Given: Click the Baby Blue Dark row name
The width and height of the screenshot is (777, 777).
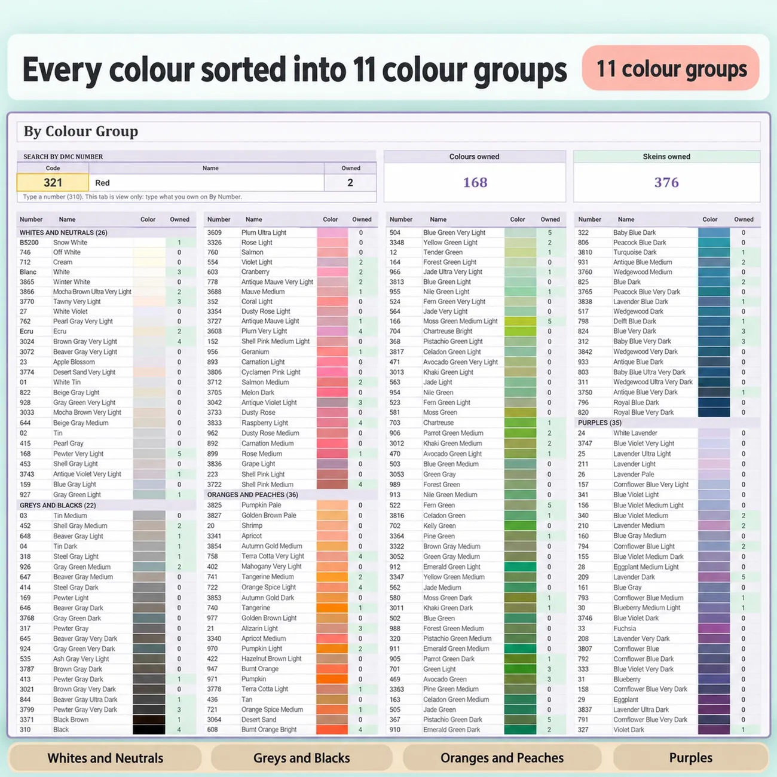Looking at the screenshot, I should (x=634, y=233).
